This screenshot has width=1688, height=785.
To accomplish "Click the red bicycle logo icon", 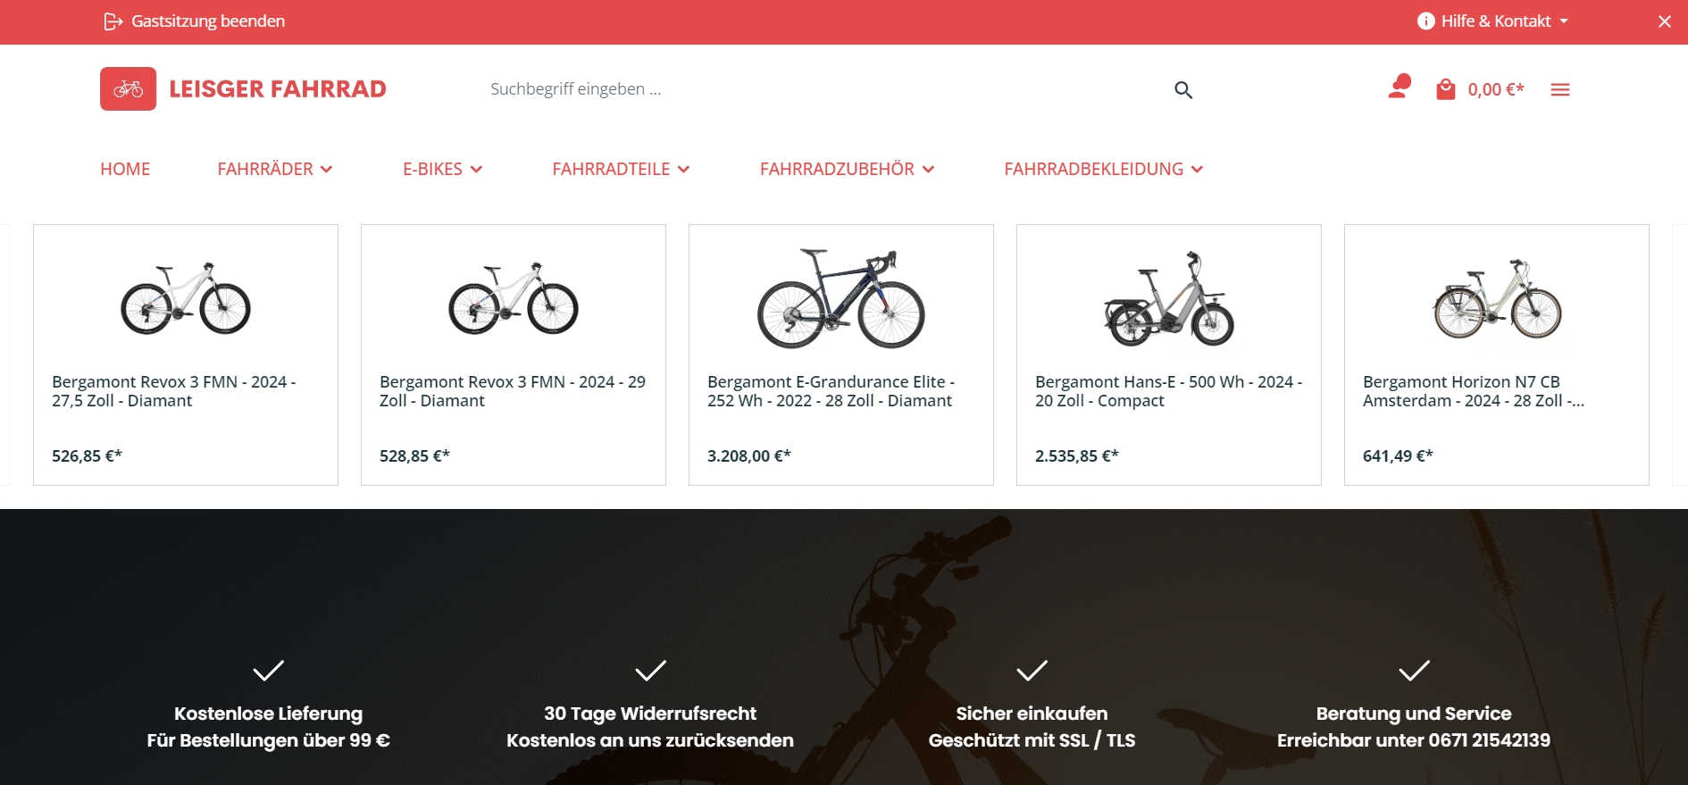I will click(x=128, y=88).
